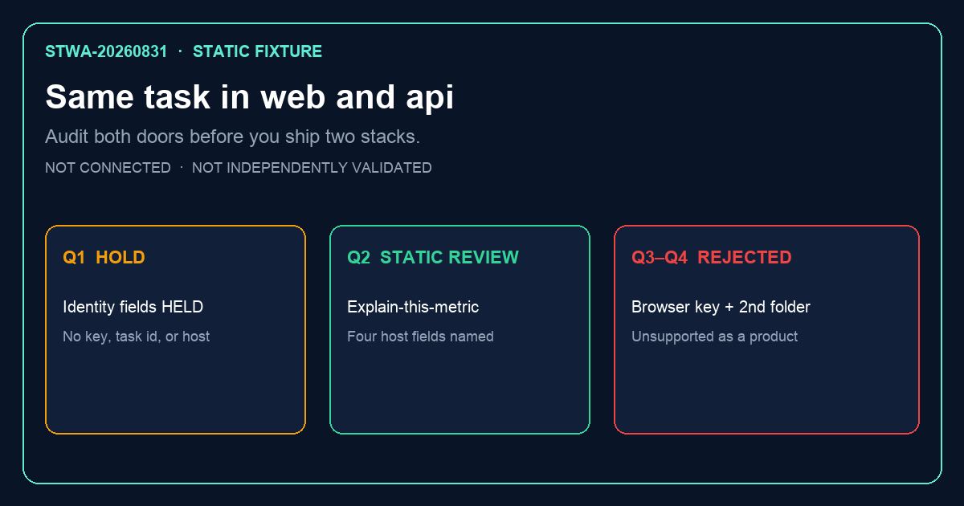Select the Explain-this-metric line

(x=413, y=307)
